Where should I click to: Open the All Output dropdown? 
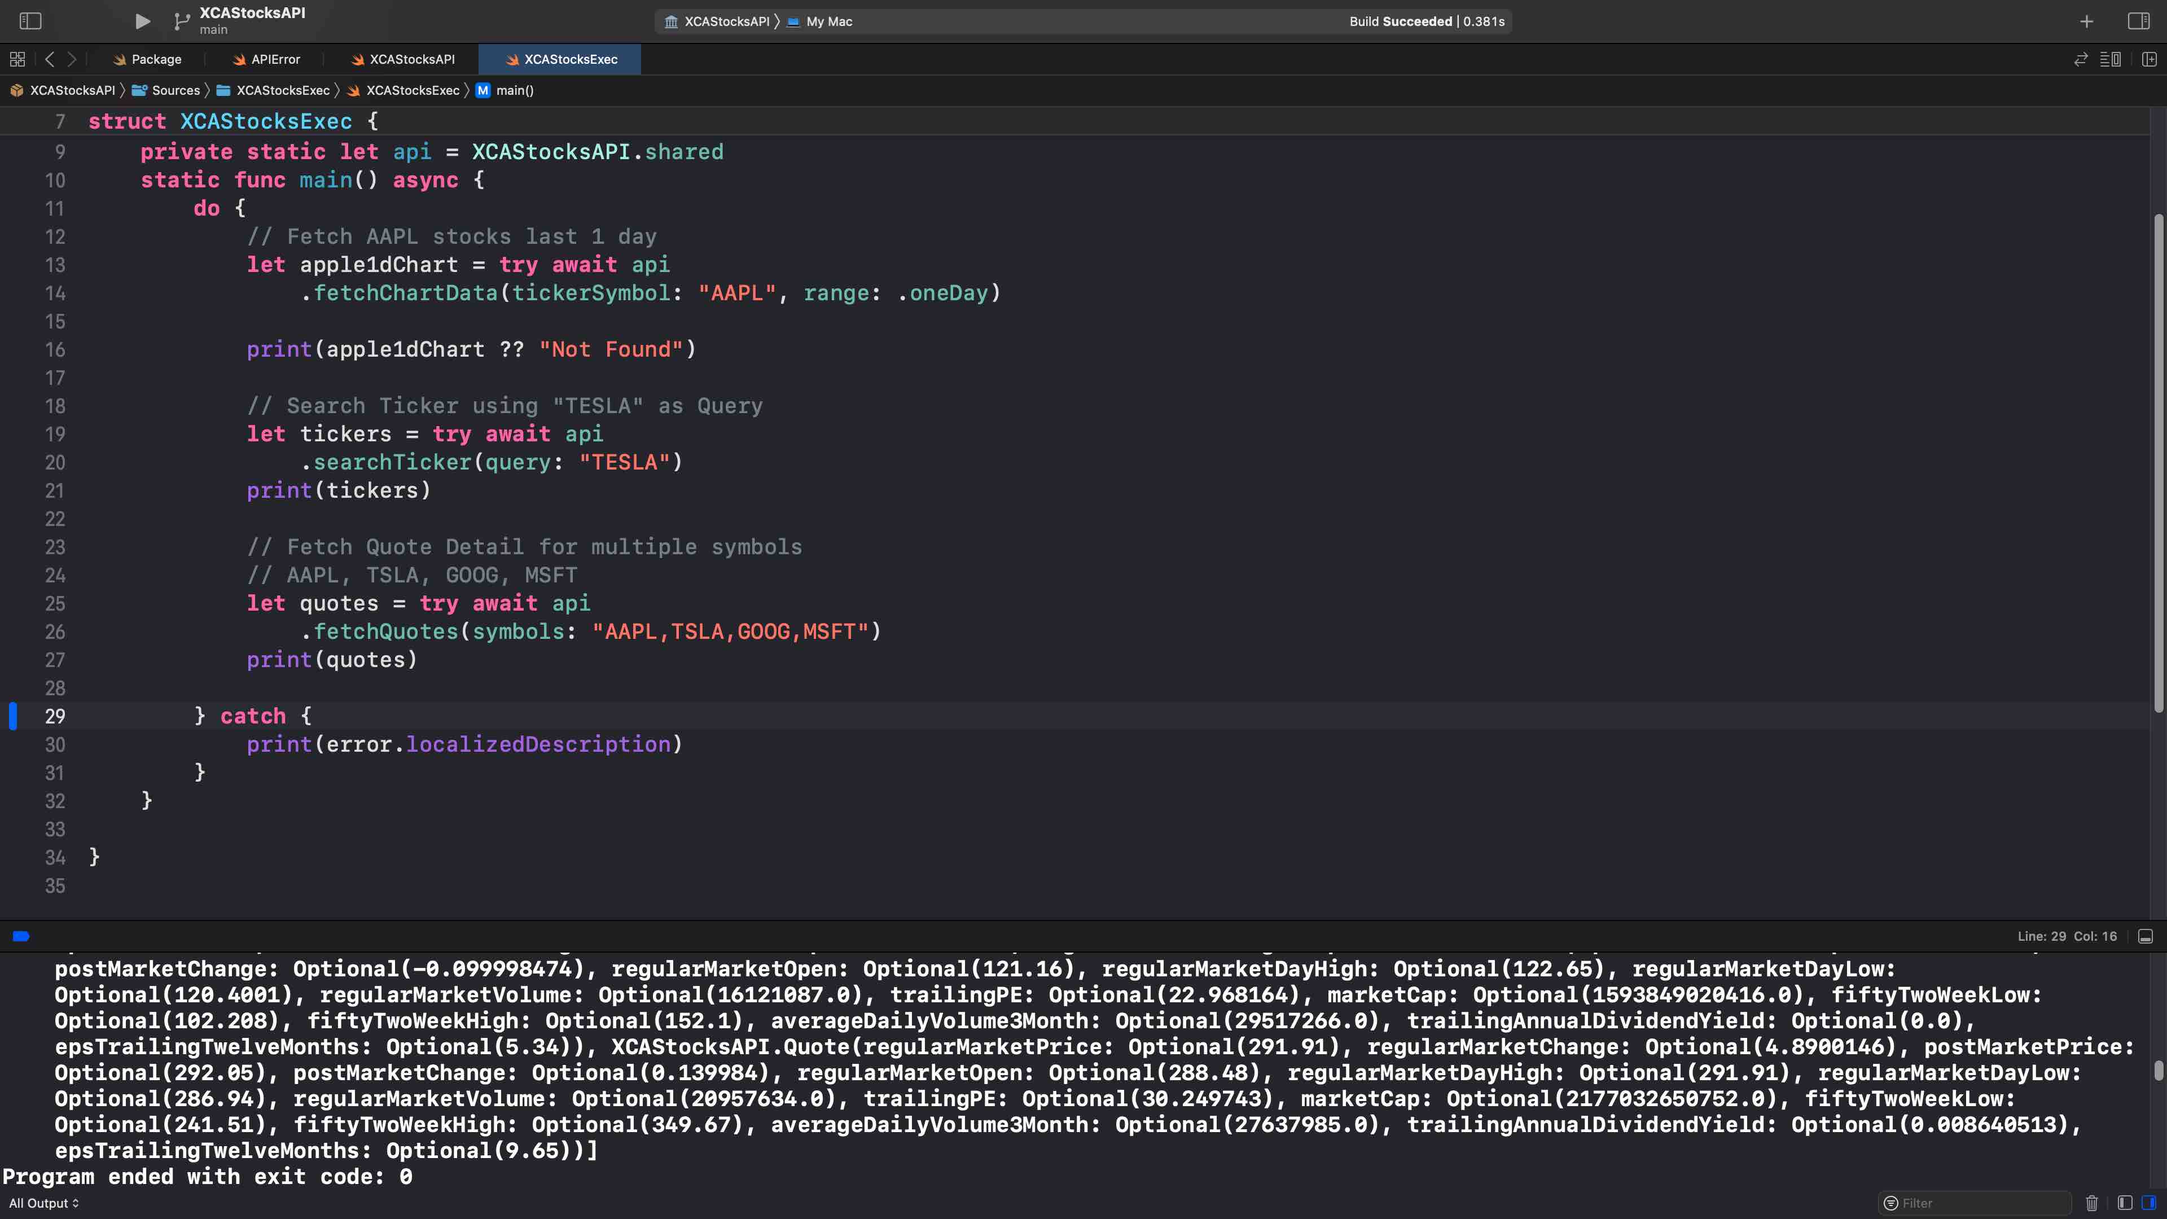tap(44, 1203)
